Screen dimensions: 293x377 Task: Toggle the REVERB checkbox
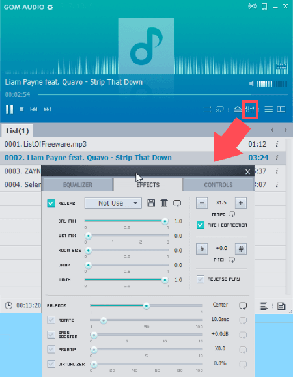(x=51, y=203)
